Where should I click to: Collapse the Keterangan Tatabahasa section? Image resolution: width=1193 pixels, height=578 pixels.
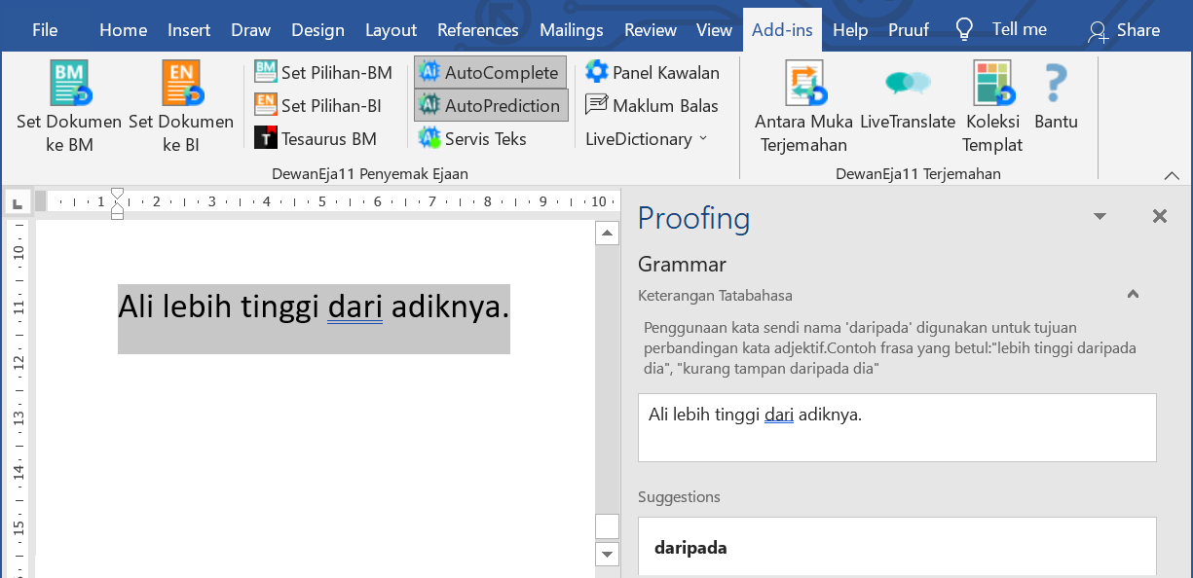point(1133,295)
